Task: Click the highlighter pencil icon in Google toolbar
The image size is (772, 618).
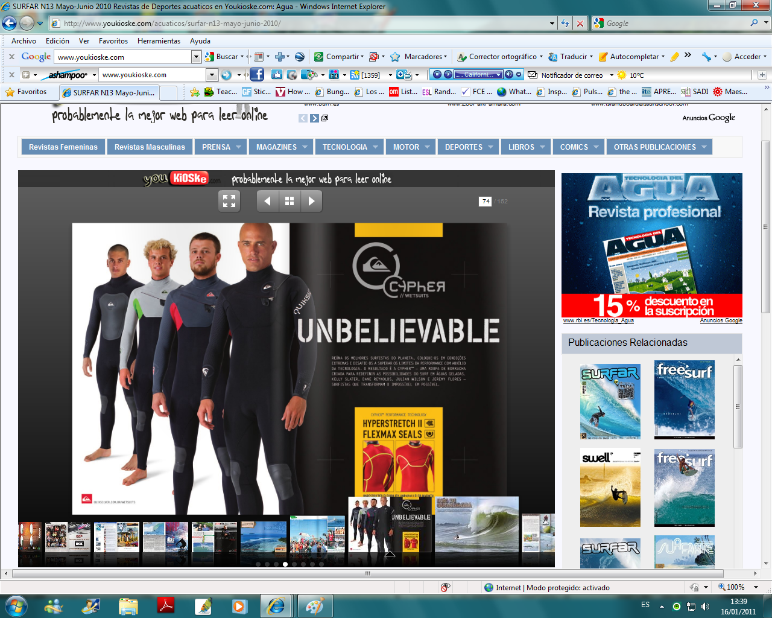Action: click(674, 57)
